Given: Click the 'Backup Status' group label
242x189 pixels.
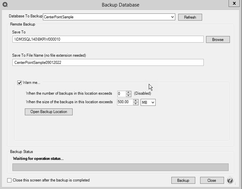Looking at the screenshot, I should [x=22, y=152].
